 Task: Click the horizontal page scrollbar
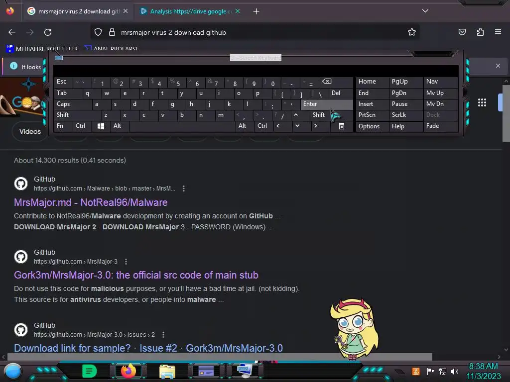[220, 357]
